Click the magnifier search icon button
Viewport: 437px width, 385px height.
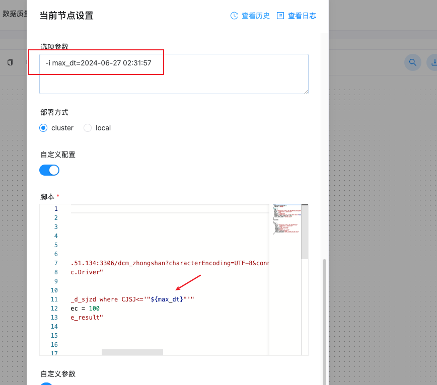point(412,62)
